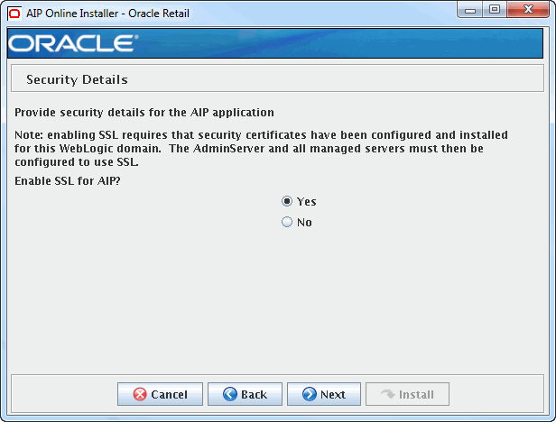Screen dimensions: 556x422
Task: Go back with the Back button
Action: click(x=245, y=394)
